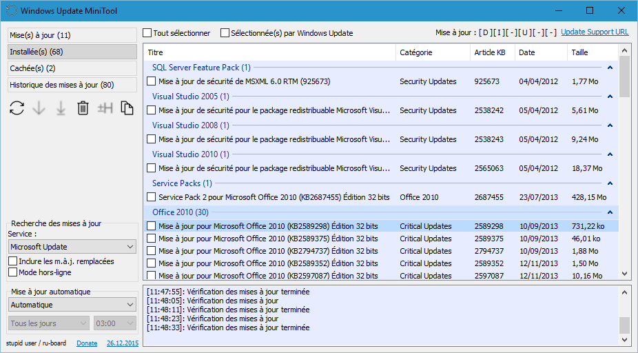Toggle the Tout sélectionner checkbox
The image size is (638, 353).
(147, 33)
